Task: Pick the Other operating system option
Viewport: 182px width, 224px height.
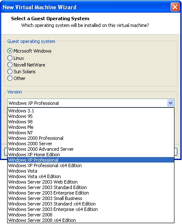Action: click(x=10, y=78)
